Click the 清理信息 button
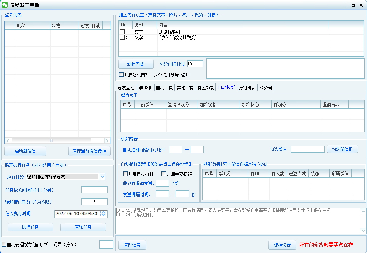The image size is (367, 253). (x=132, y=245)
